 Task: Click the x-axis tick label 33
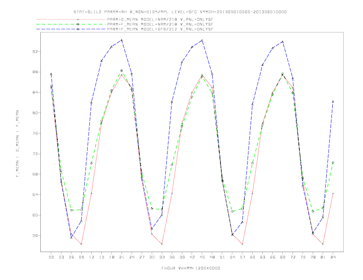[162, 257]
